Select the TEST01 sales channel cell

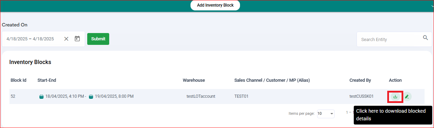click(241, 96)
